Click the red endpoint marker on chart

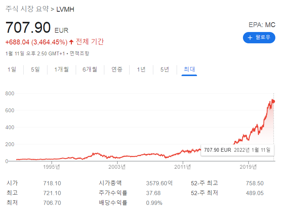[273, 101]
